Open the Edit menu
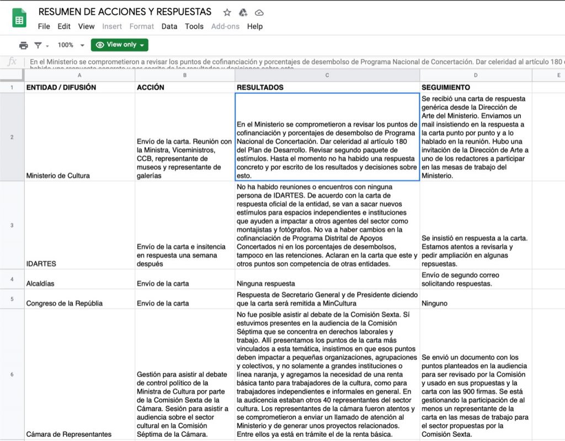The image size is (565, 441). pyautogui.click(x=64, y=26)
